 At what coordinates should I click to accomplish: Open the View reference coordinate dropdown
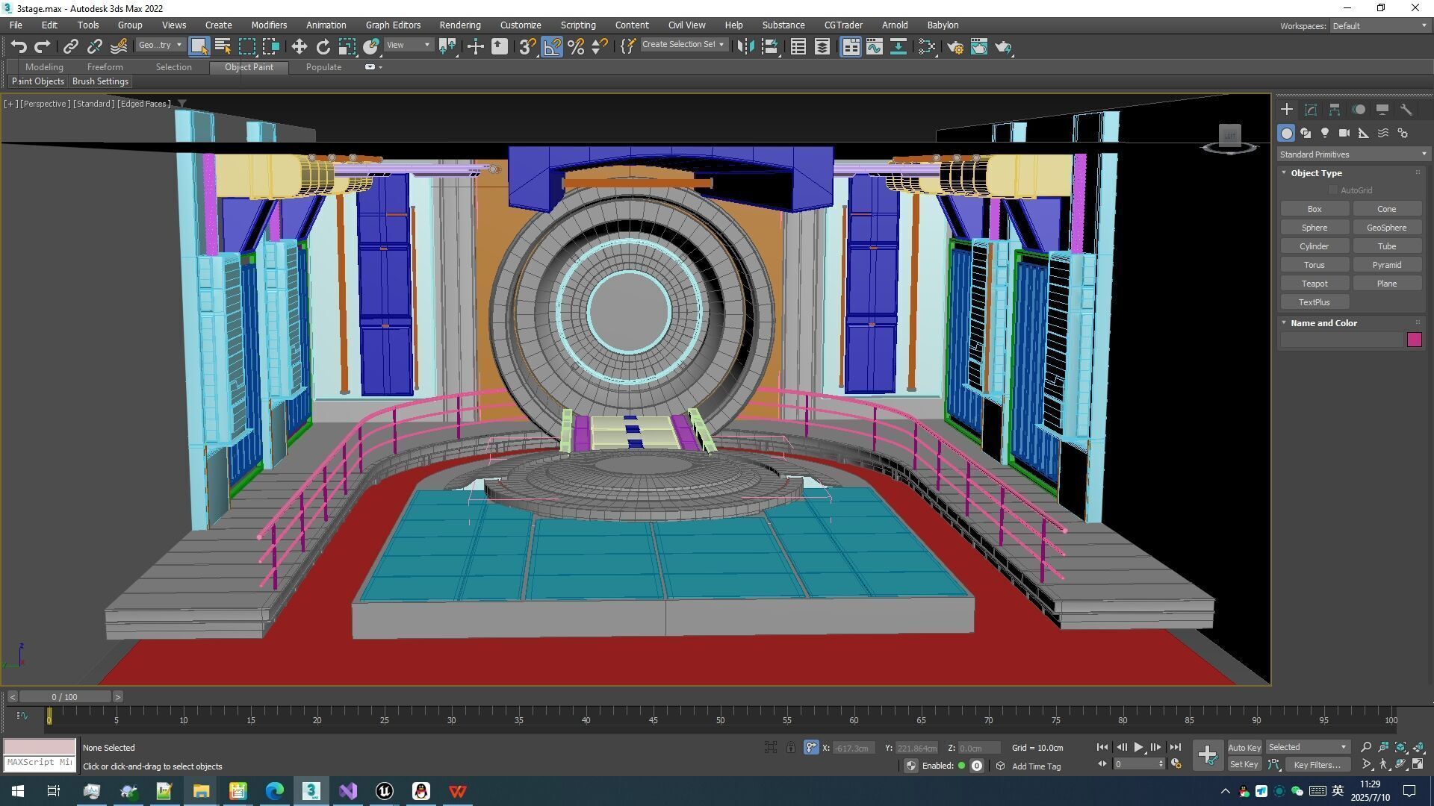tap(409, 45)
